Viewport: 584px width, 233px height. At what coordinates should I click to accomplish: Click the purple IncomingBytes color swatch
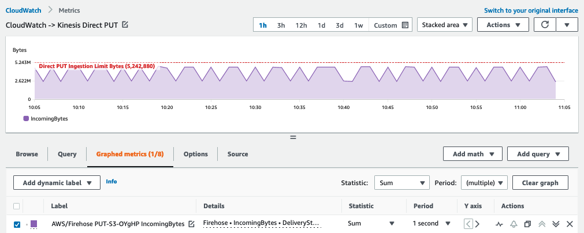click(34, 224)
